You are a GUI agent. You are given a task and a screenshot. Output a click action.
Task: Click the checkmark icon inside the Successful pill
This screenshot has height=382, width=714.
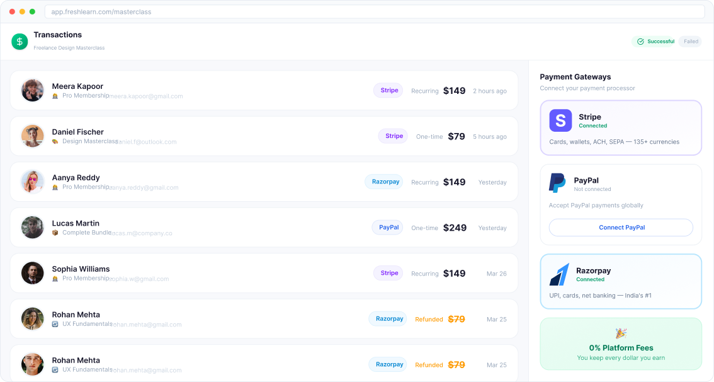point(639,41)
